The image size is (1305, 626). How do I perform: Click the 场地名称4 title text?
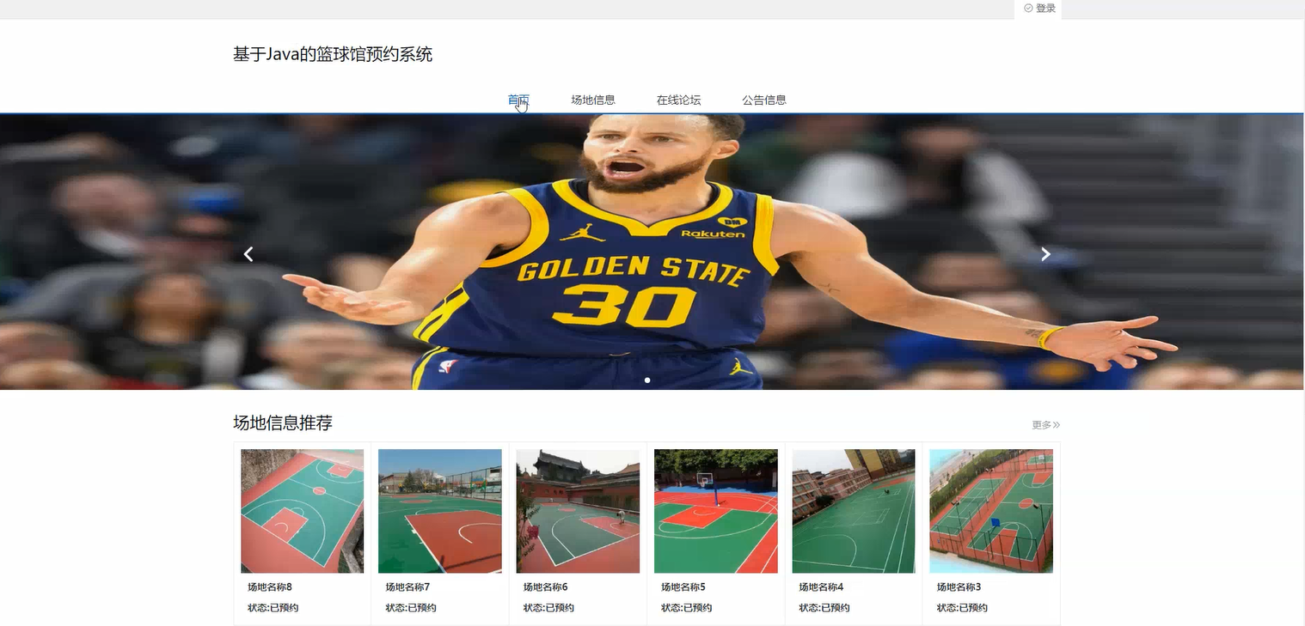821,587
